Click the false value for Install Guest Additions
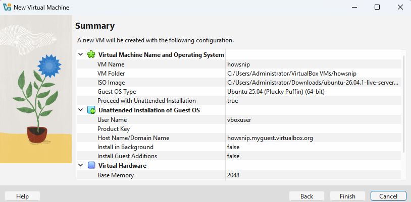Screen dimensions: 411x202 click(x=233, y=156)
